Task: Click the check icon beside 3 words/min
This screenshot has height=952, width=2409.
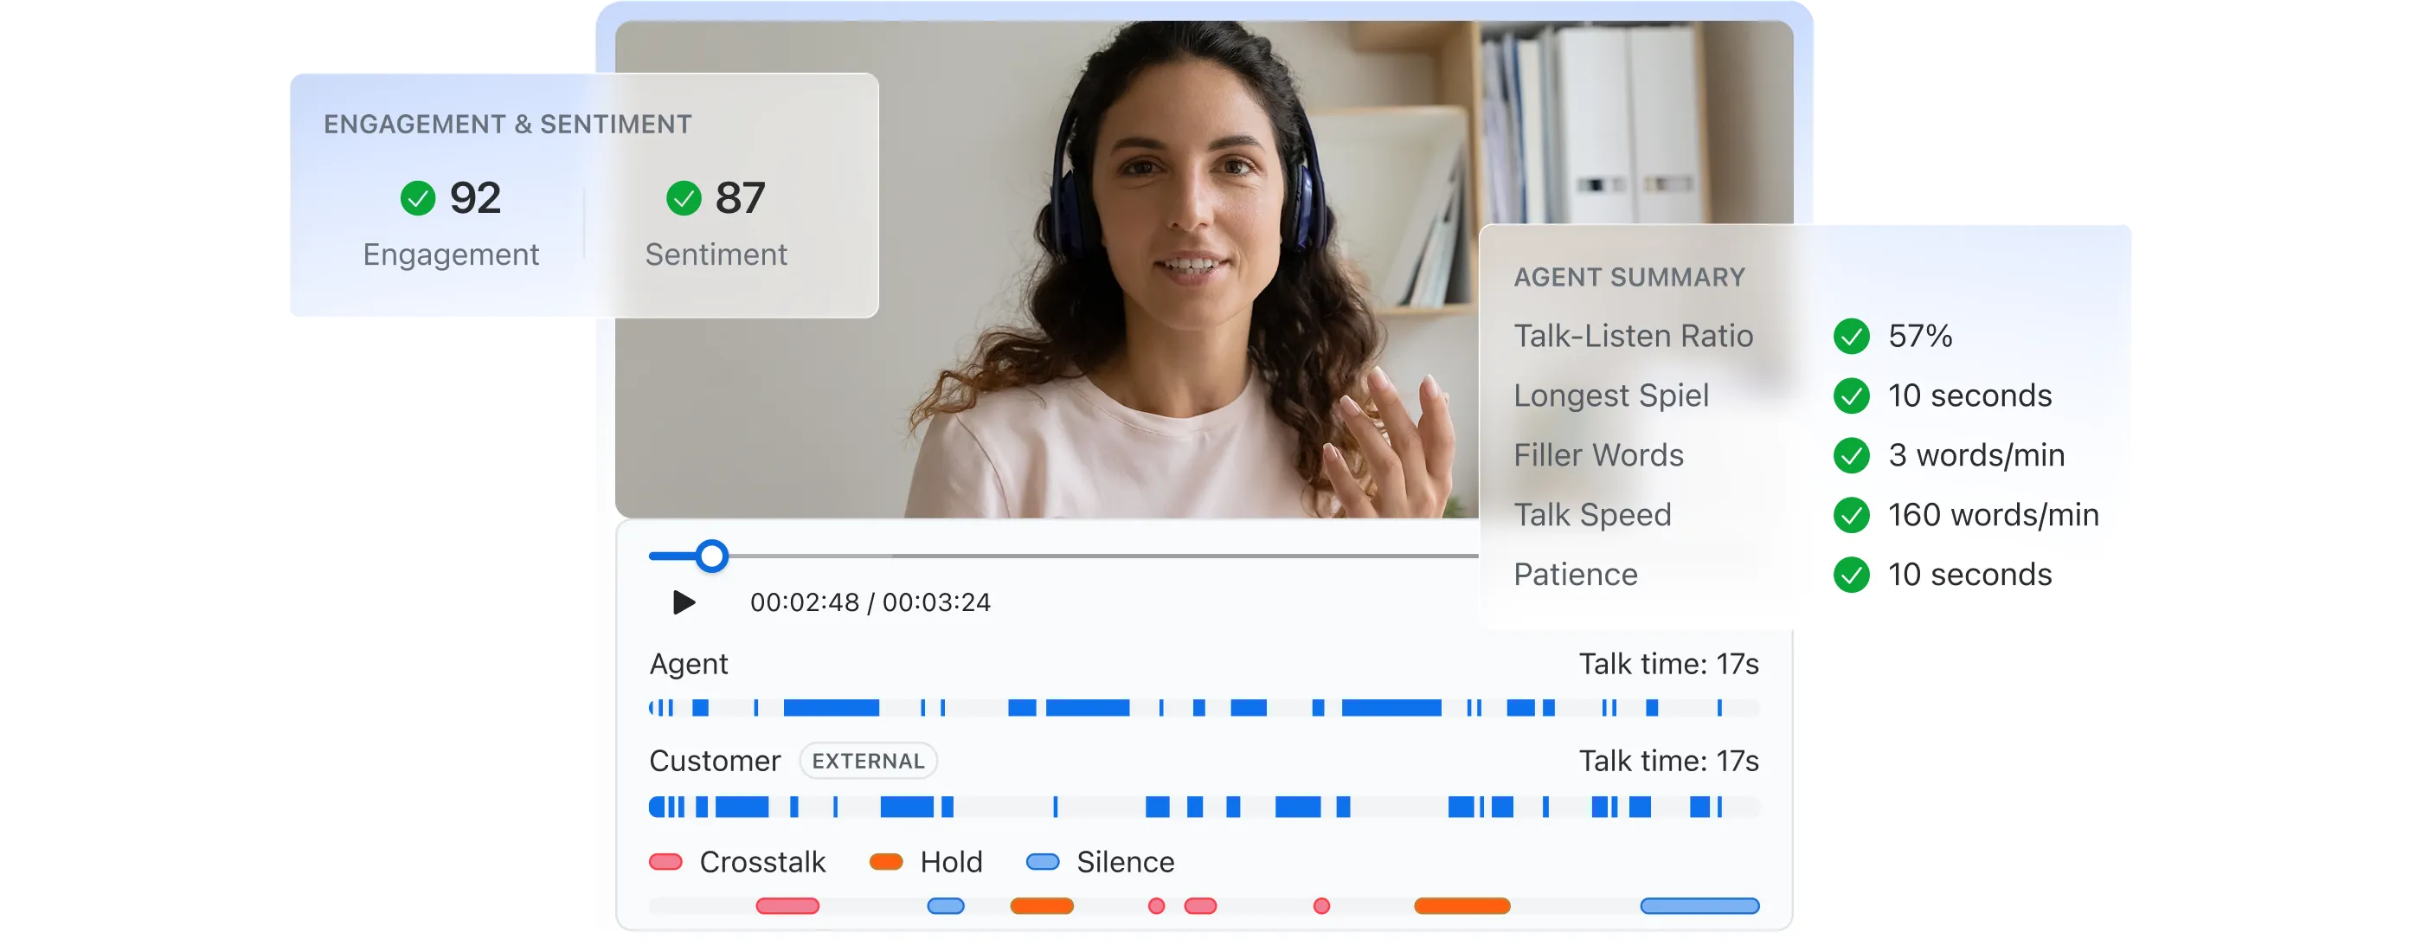Action: click(x=1851, y=455)
